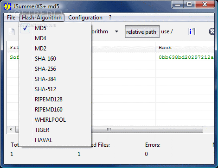Viewport: 218px width, 168px height.
Task: Click the round X cancel icon
Action: click(x=212, y=31)
